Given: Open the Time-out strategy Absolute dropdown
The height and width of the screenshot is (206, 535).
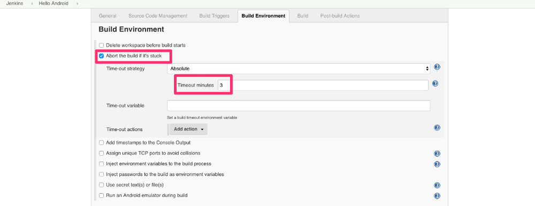Looking at the screenshot, I should (299, 68).
